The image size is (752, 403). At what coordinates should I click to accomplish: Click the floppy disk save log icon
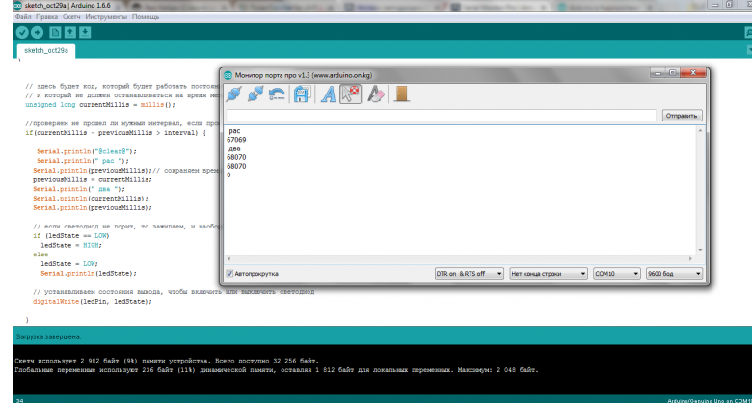pyautogui.click(x=301, y=94)
